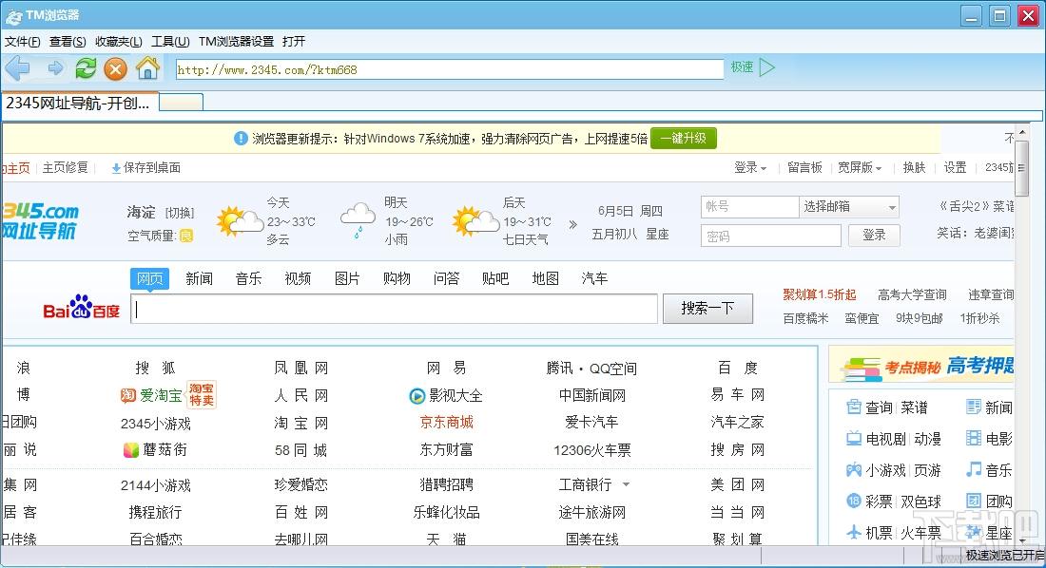The image size is (1046, 568).
Task: Click the day-after-tomorrow weather icon
Action: 475,220
